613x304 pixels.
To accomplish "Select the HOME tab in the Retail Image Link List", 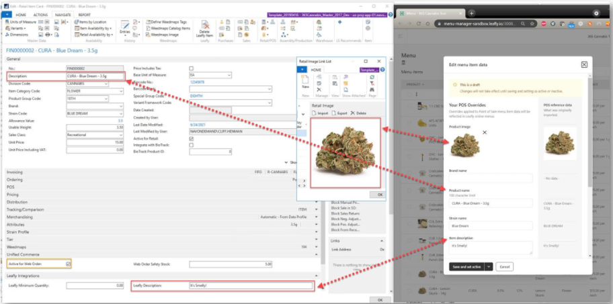I will click(x=315, y=70).
